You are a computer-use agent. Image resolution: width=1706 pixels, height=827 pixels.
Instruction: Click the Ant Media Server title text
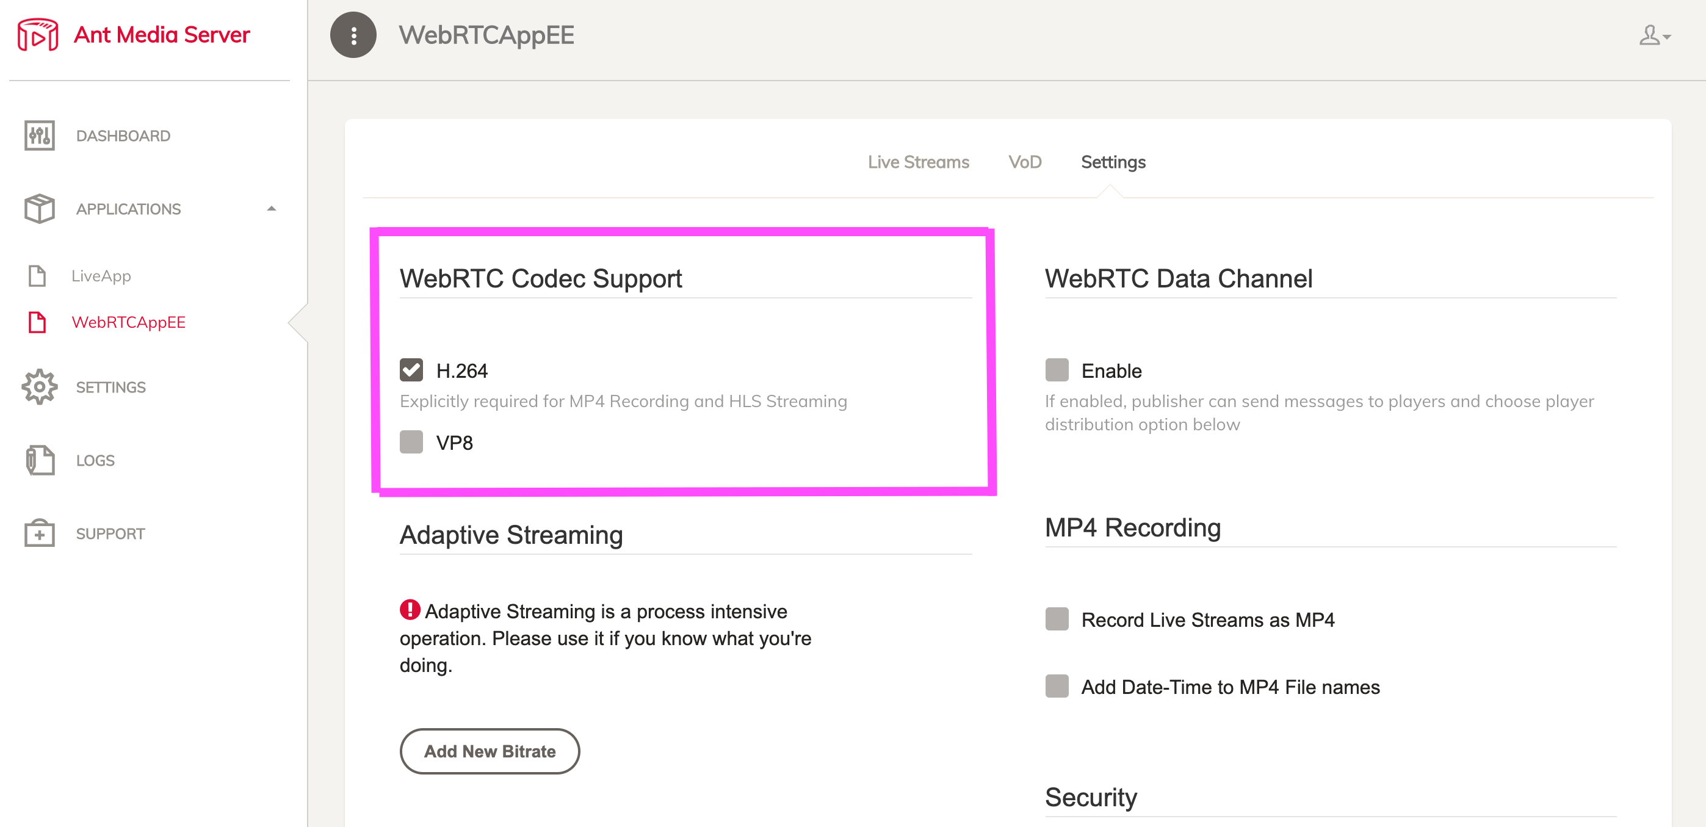point(162,34)
